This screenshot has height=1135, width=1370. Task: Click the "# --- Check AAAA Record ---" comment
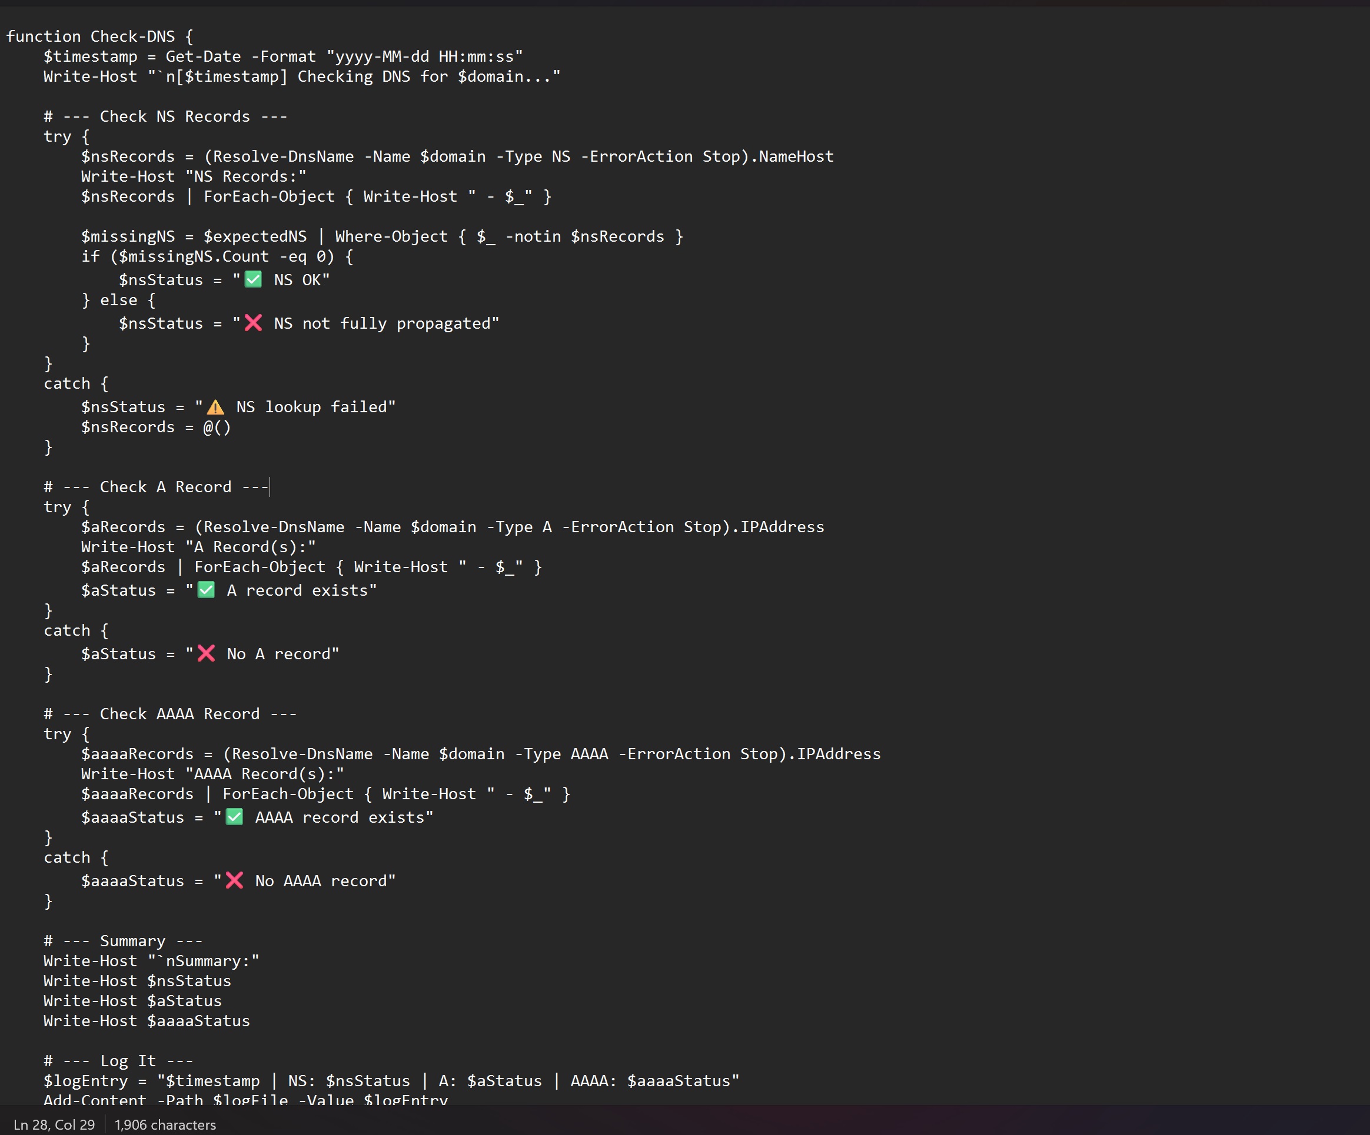(169, 714)
